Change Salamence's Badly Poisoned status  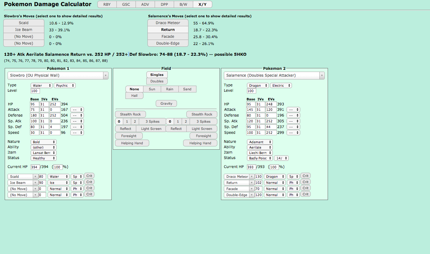pyautogui.click(x=260, y=158)
